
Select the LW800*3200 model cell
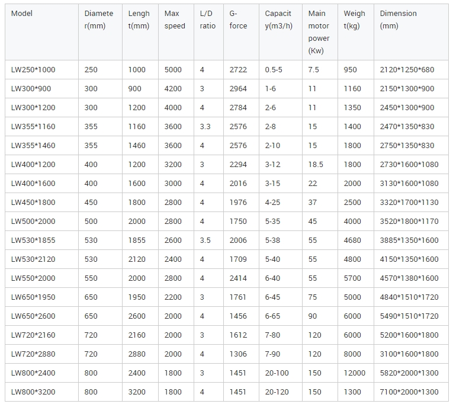click(x=33, y=392)
